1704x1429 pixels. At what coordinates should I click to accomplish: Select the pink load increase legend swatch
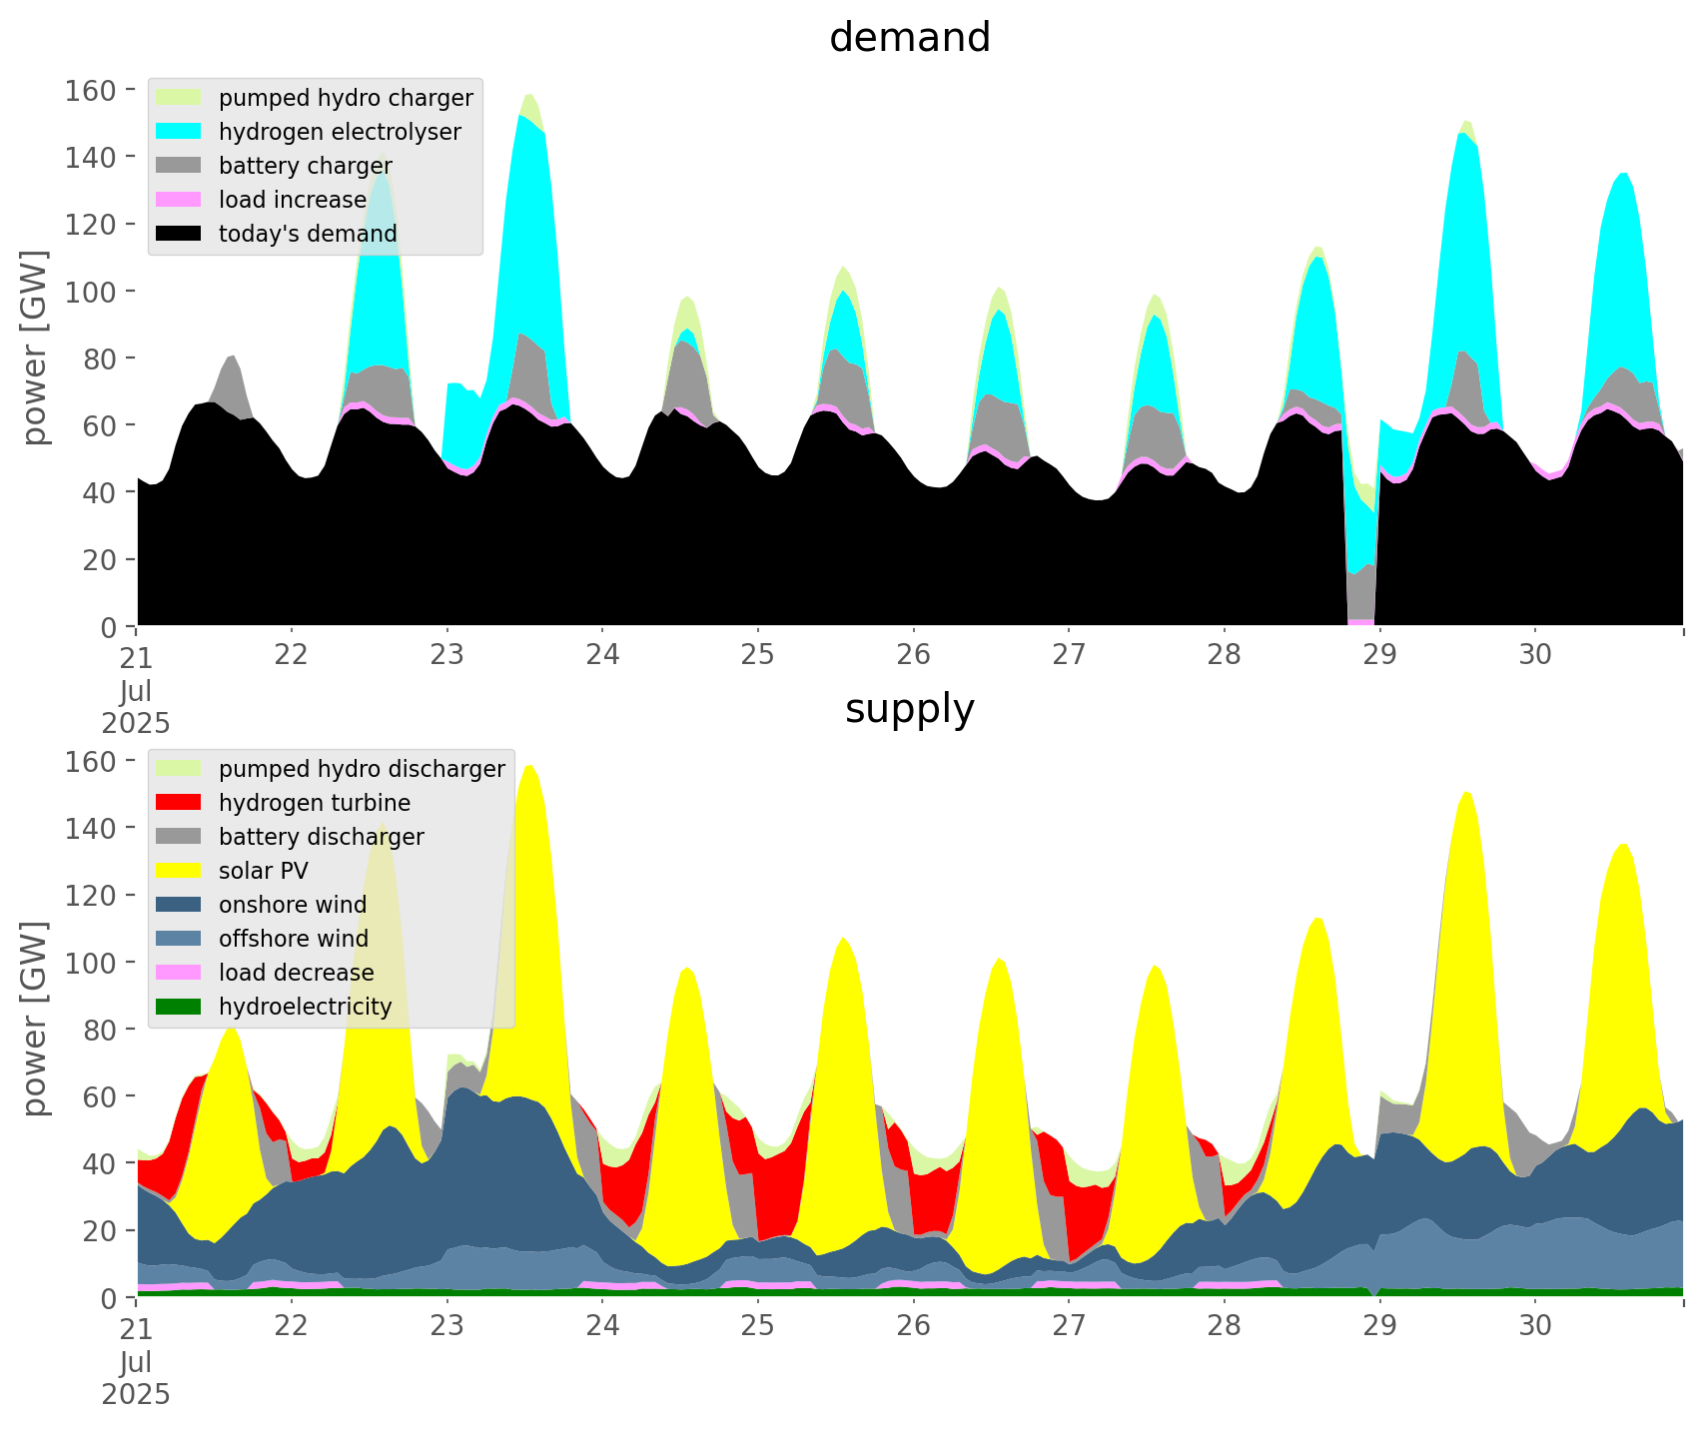point(179,200)
